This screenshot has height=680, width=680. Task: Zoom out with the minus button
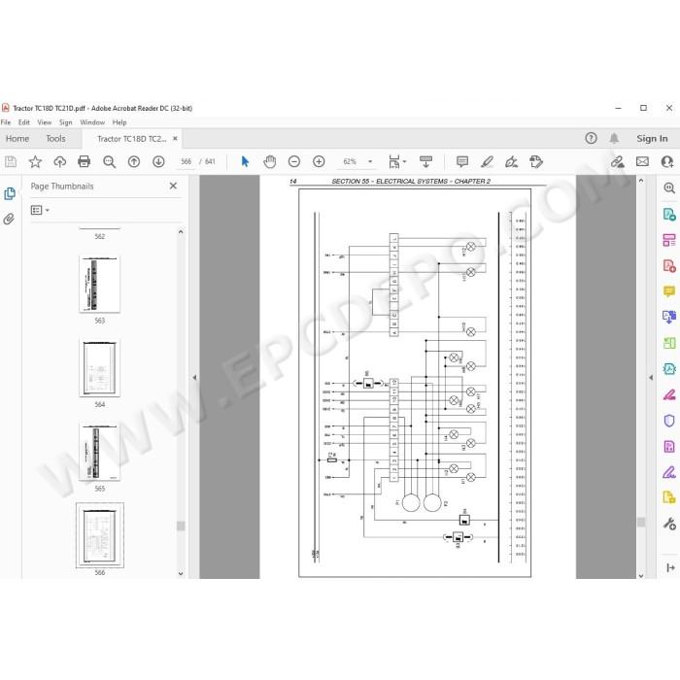(x=294, y=162)
